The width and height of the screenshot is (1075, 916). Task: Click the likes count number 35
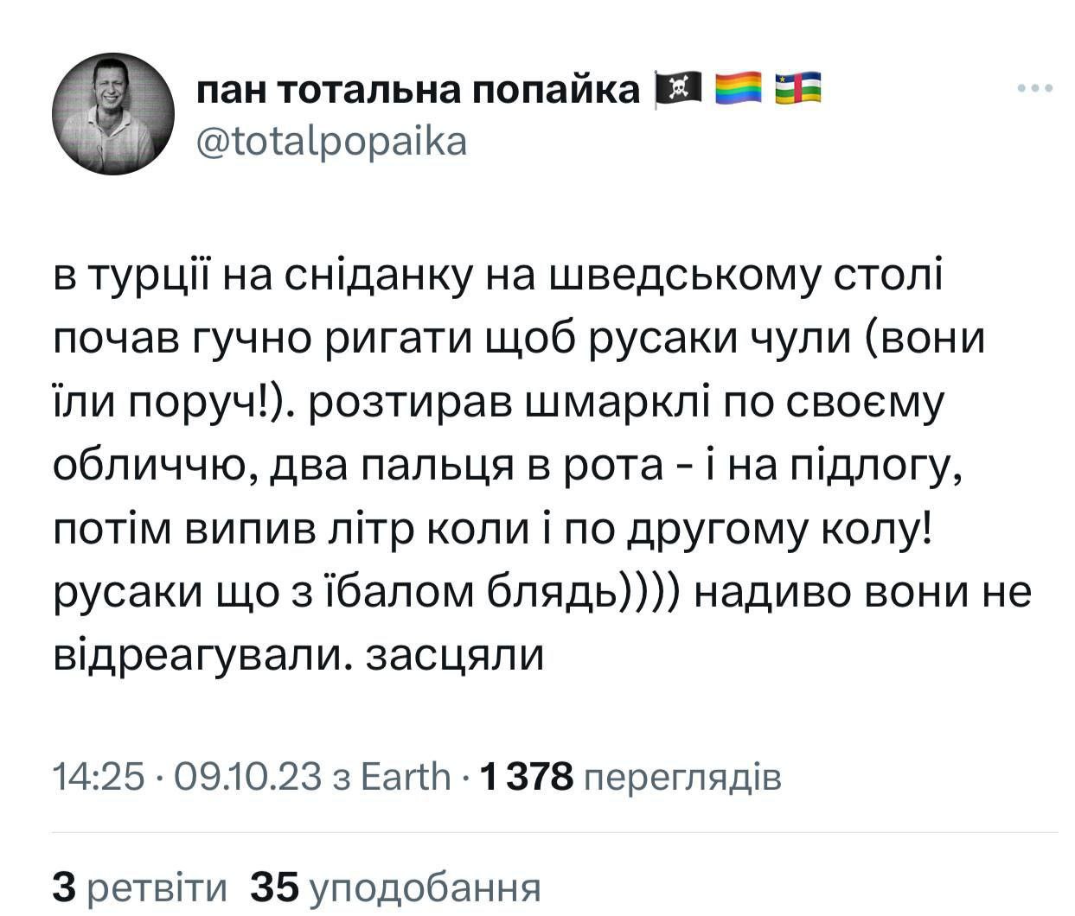click(x=274, y=887)
